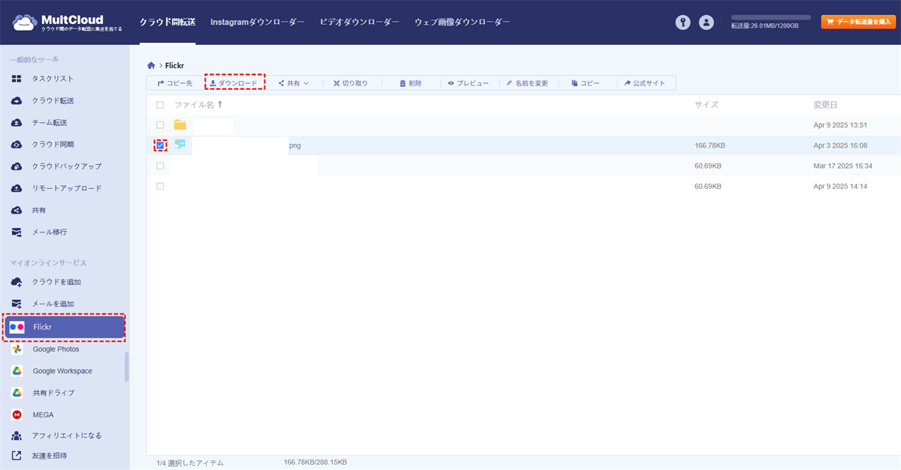Switch to the クラウド間転送 tab

coord(167,22)
